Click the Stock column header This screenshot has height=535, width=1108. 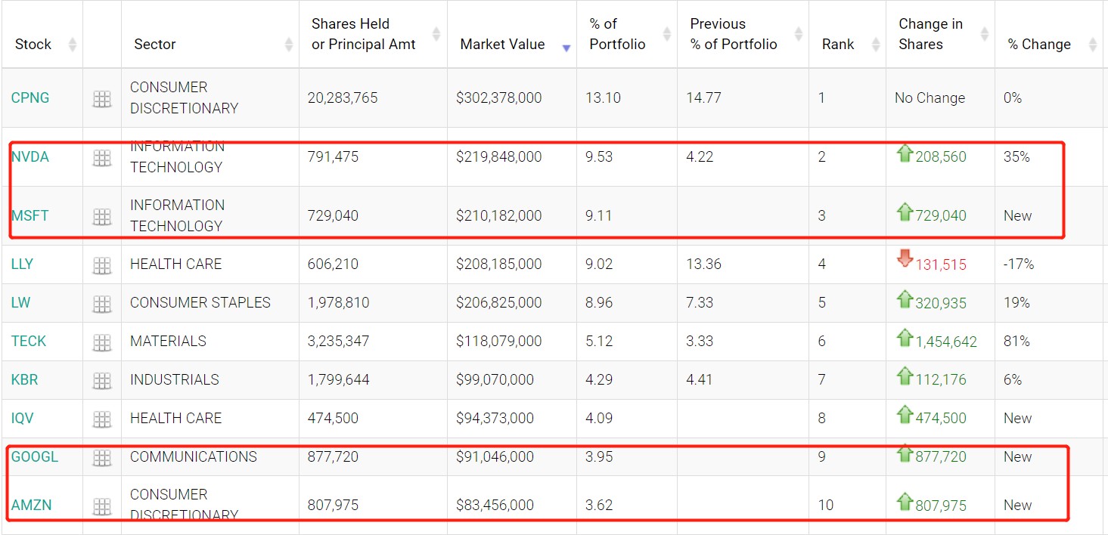(x=33, y=44)
